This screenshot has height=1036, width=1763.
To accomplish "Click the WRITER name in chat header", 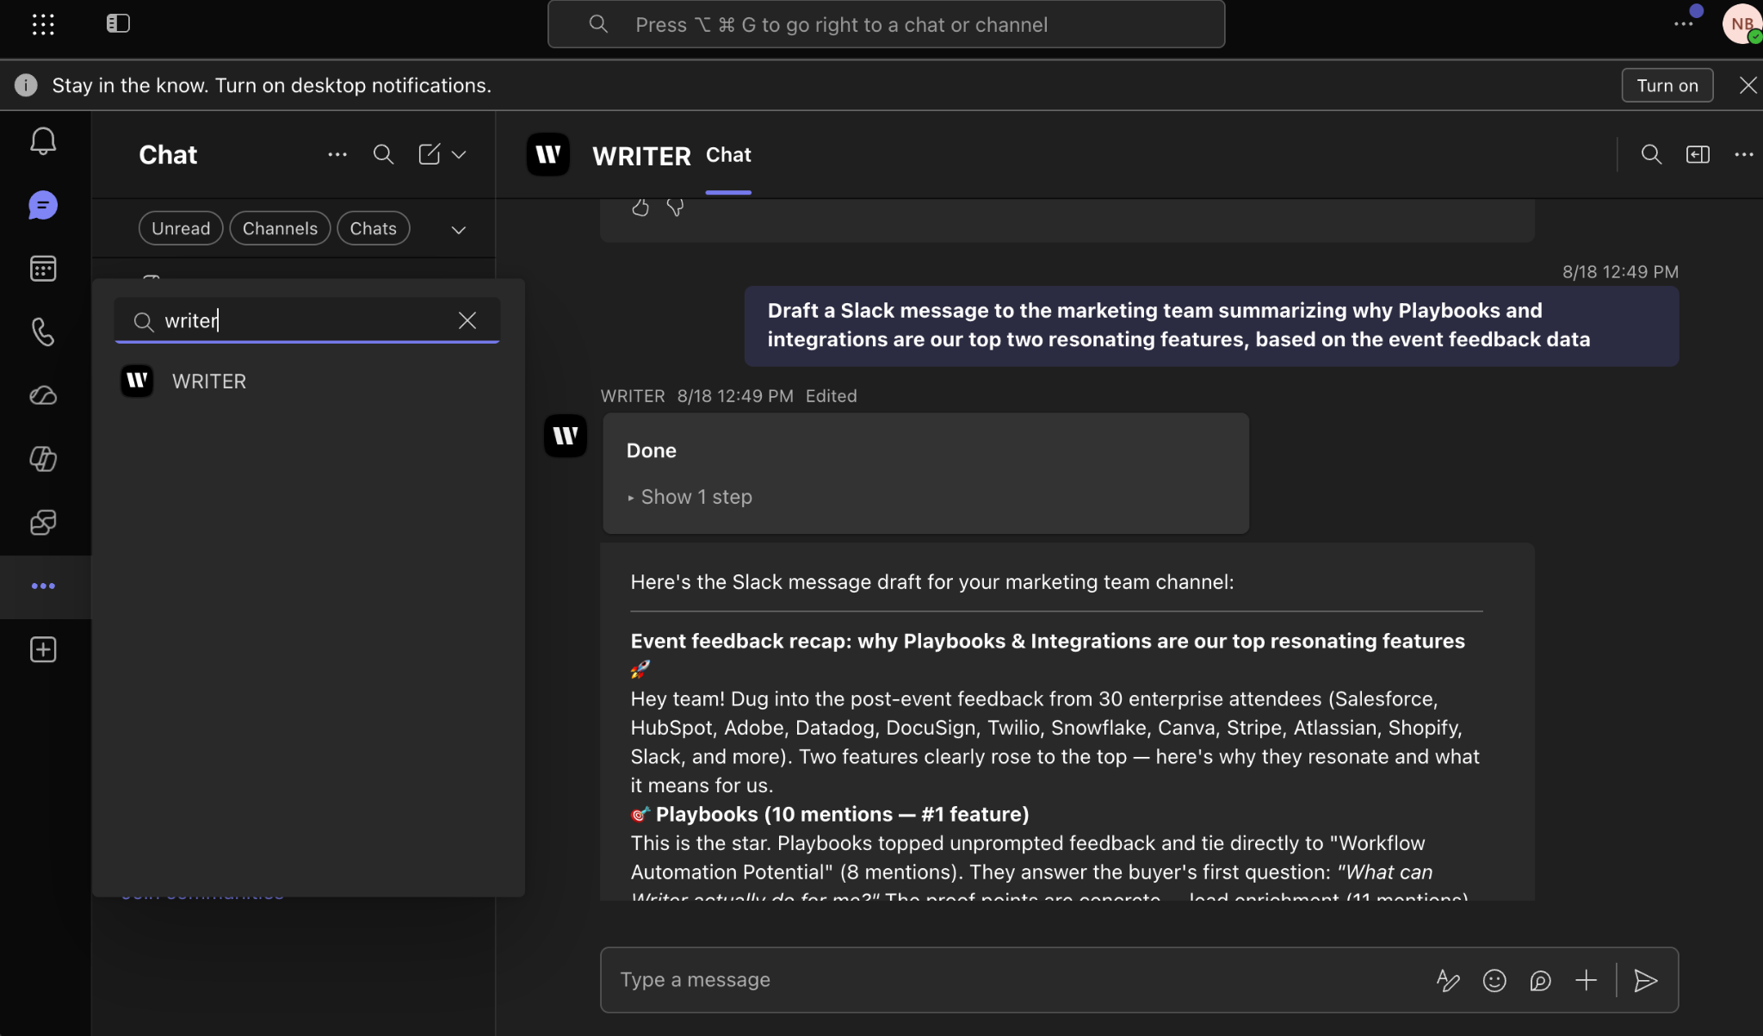I will 641,156.
